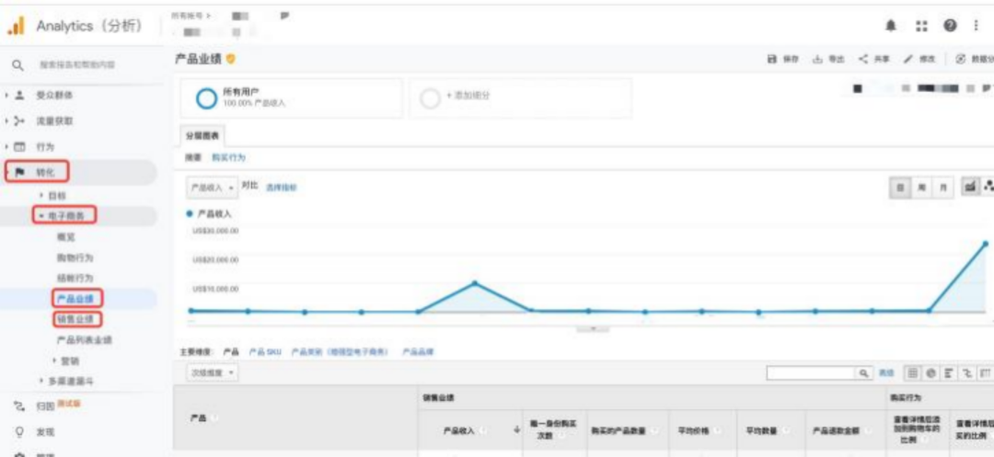The width and height of the screenshot is (994, 457).
Task: Expand the 目标 submenu
Action: [x=41, y=196]
